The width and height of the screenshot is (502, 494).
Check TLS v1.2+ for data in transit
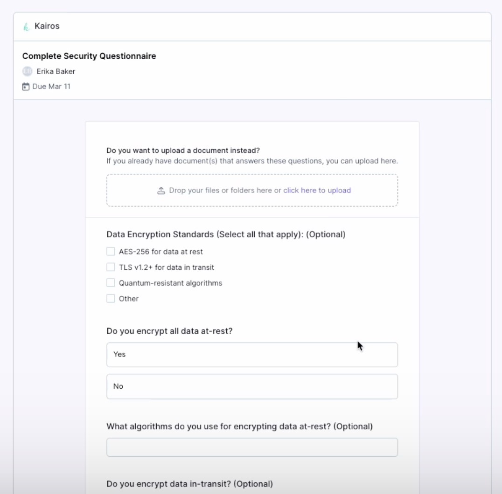[x=111, y=267]
